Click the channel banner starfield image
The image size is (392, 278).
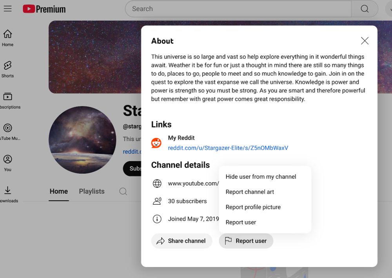click(x=95, y=57)
